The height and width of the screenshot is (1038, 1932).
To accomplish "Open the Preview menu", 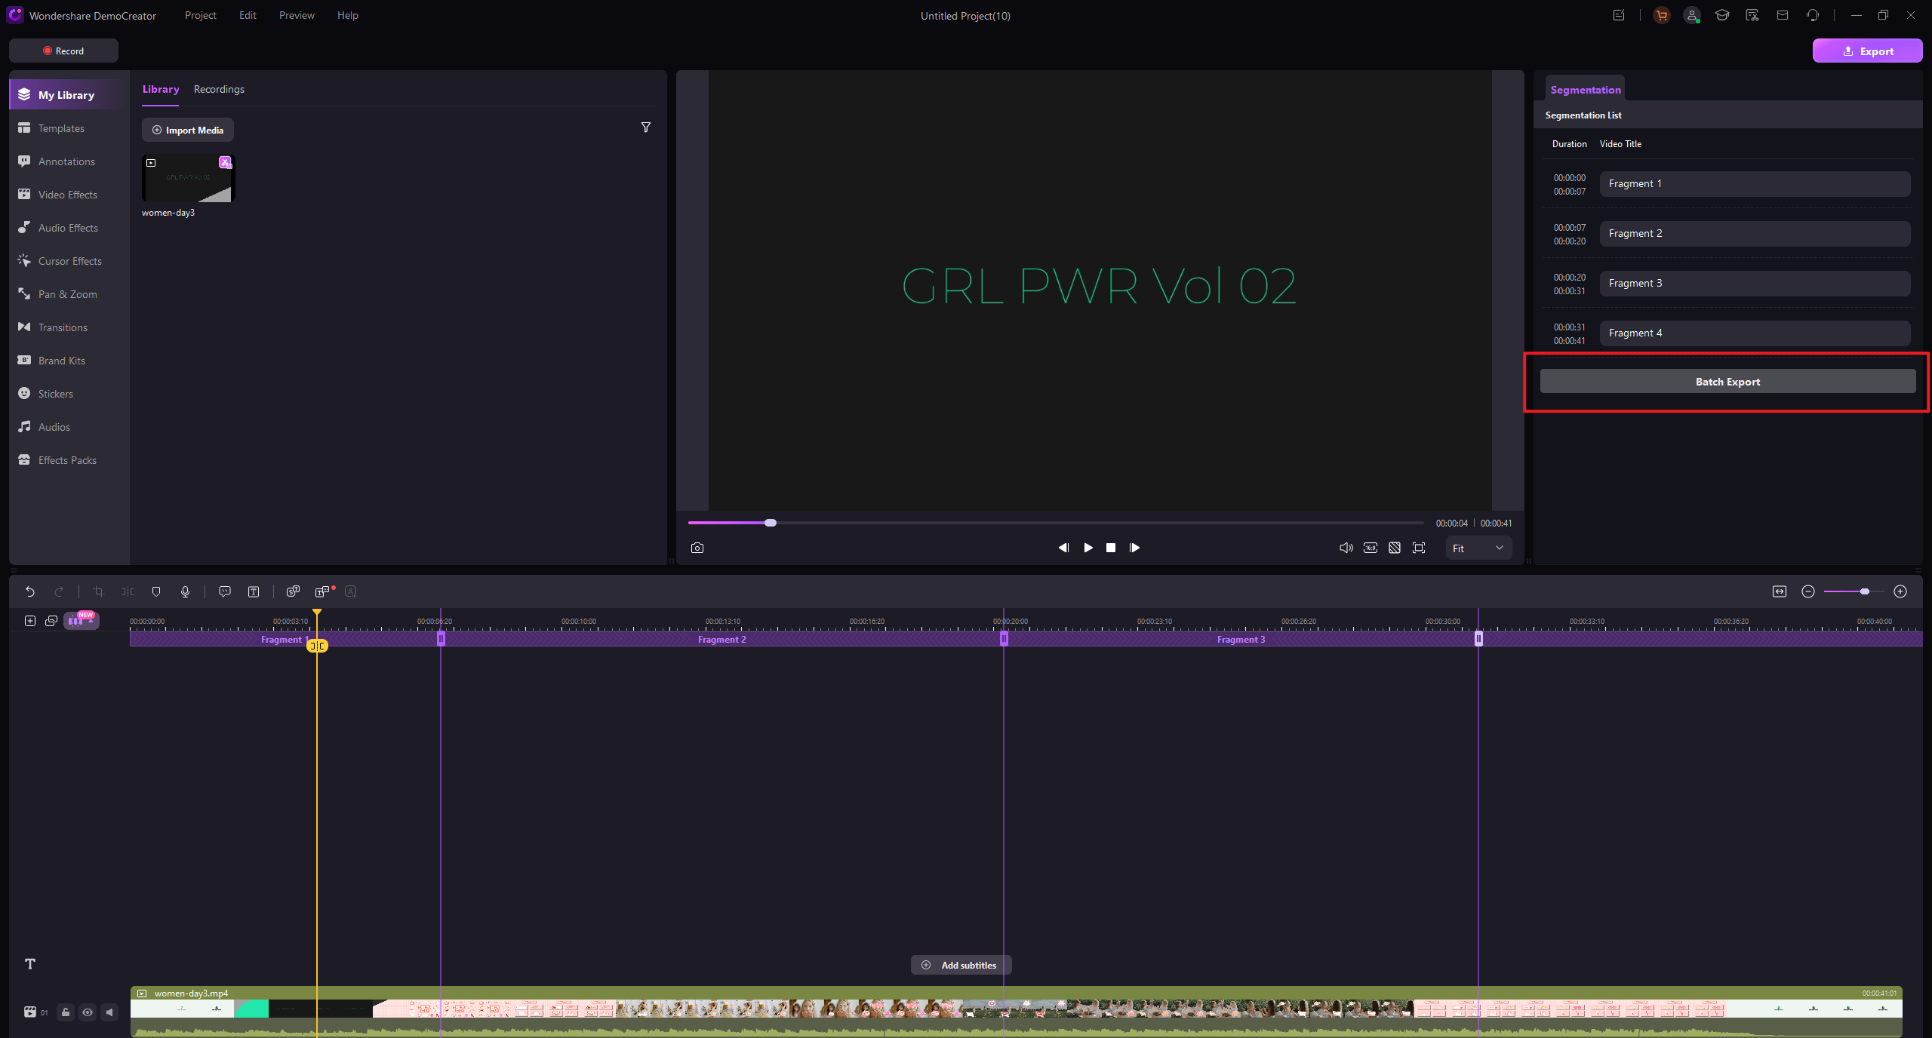I will point(297,15).
